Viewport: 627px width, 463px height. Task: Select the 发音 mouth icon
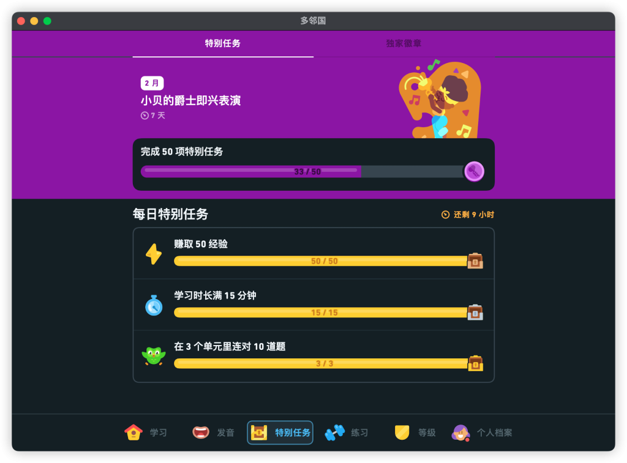click(201, 432)
